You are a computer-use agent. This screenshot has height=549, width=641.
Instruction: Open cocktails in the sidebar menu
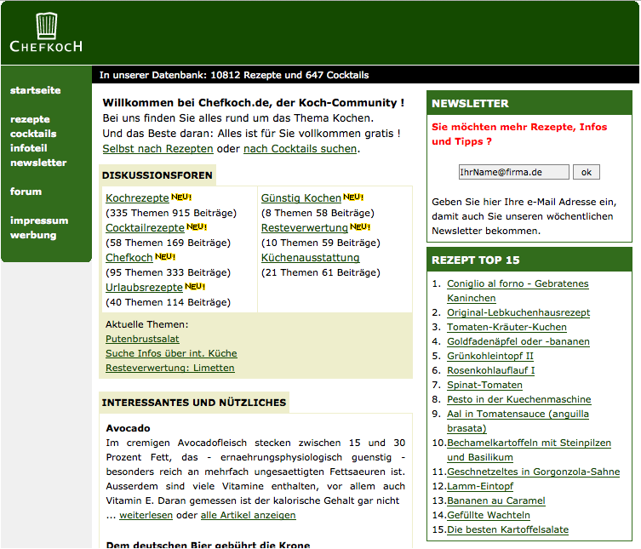tap(33, 134)
